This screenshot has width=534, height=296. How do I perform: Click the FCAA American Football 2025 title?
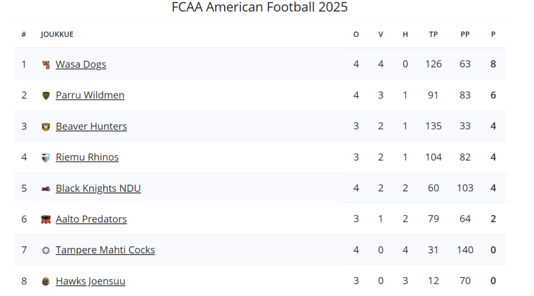click(260, 7)
